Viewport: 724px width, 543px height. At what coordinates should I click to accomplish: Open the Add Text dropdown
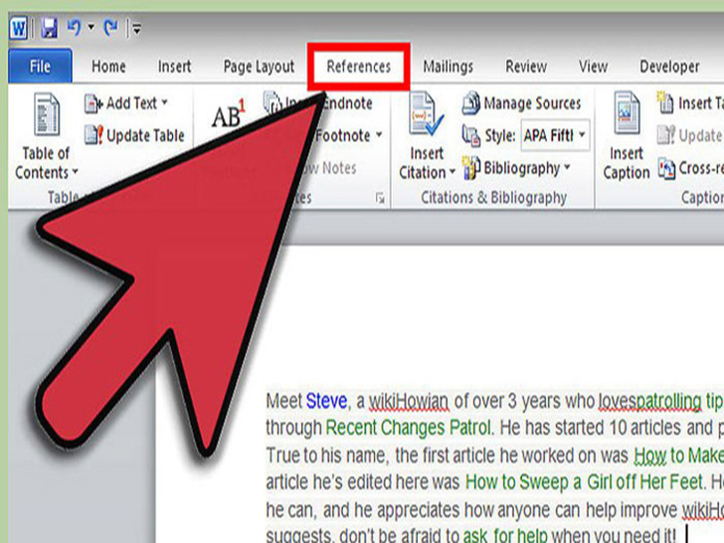tap(126, 103)
